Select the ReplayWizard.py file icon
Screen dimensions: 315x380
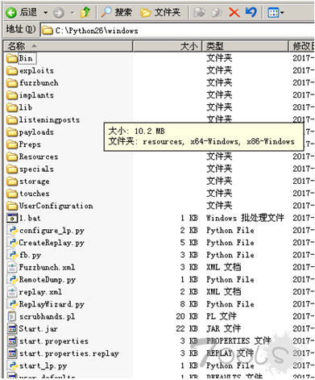pyautogui.click(x=12, y=304)
